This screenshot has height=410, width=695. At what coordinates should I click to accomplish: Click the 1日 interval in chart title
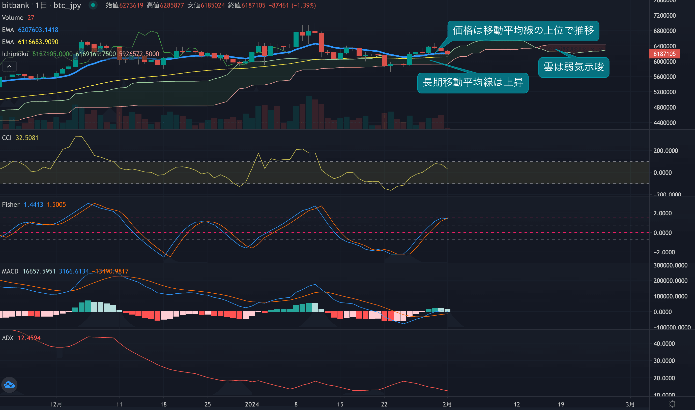click(41, 5)
